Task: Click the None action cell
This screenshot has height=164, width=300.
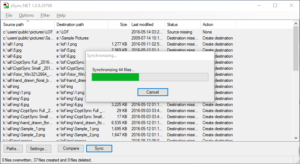Action: click(x=207, y=32)
